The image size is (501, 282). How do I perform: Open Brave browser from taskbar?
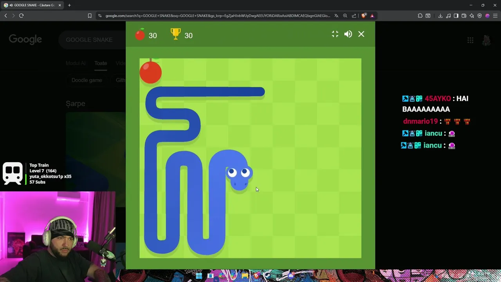click(x=256, y=276)
